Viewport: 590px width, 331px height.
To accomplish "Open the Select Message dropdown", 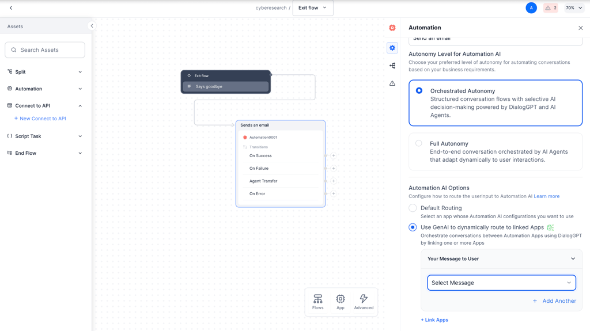I will pyautogui.click(x=502, y=283).
